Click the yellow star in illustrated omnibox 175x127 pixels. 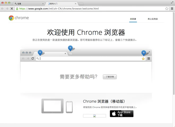click(x=143, y=58)
